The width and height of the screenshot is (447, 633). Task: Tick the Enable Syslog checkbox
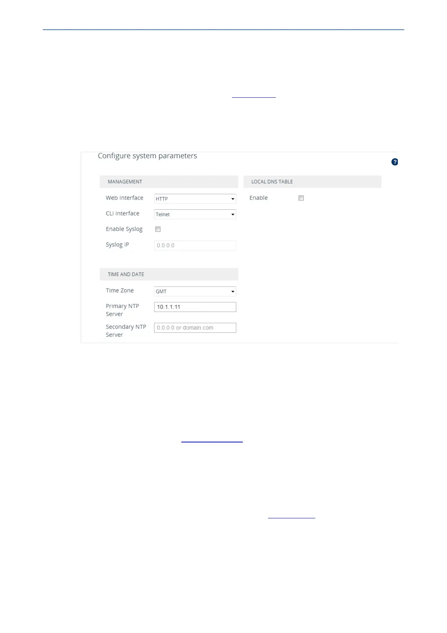pyautogui.click(x=158, y=229)
